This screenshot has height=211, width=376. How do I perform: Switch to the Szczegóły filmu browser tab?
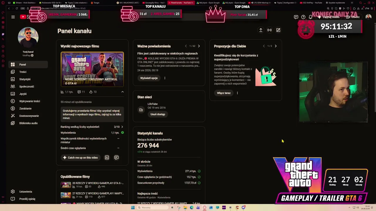pyautogui.click(x=154, y=3)
